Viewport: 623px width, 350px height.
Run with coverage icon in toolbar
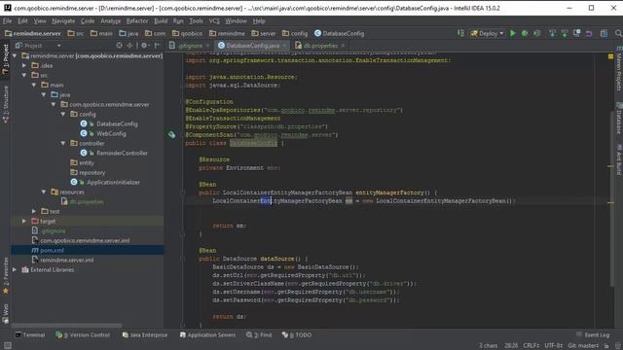[536, 33]
